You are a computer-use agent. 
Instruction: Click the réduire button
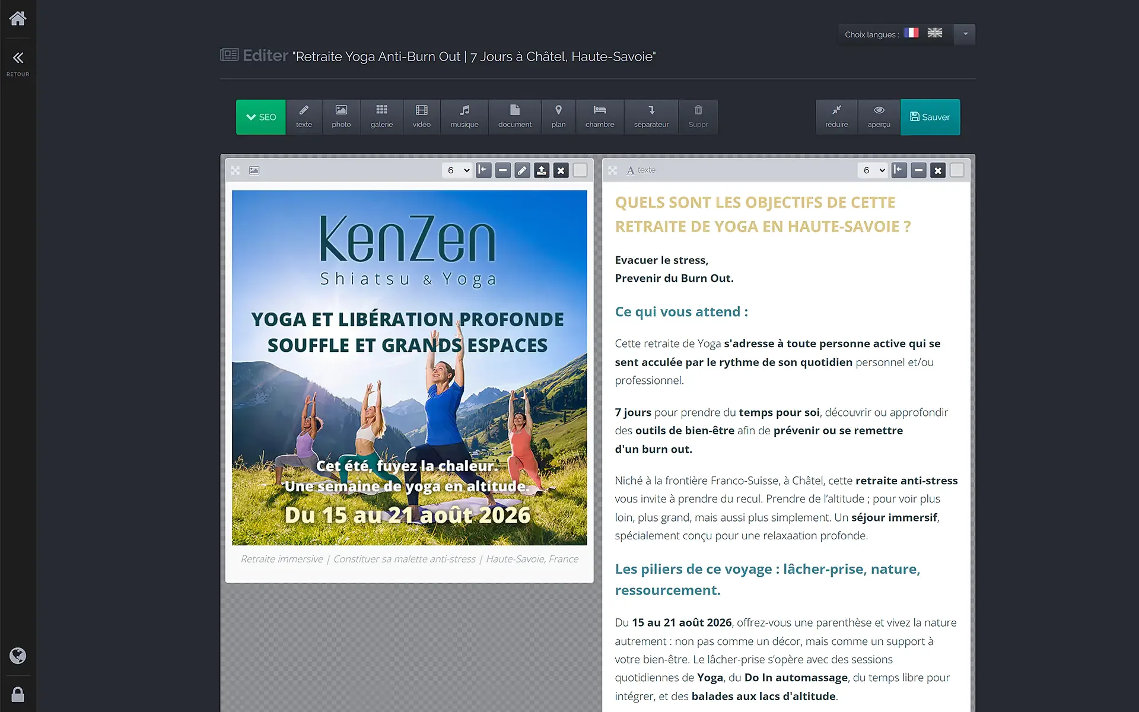836,117
